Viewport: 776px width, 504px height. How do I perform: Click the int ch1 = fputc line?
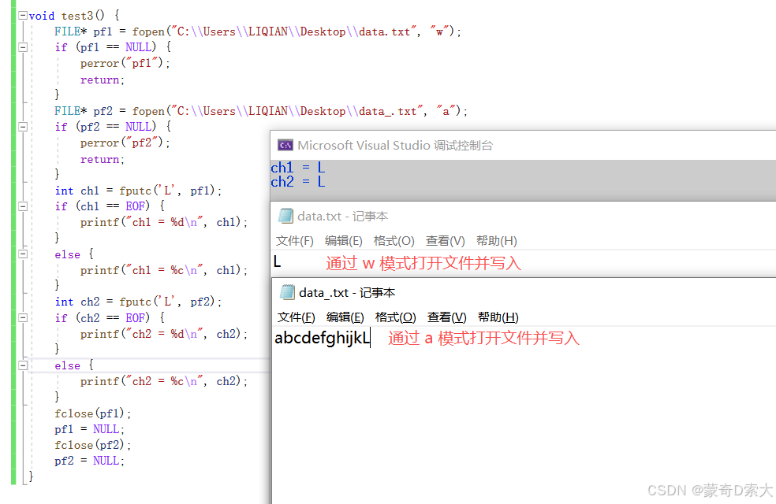(x=139, y=191)
